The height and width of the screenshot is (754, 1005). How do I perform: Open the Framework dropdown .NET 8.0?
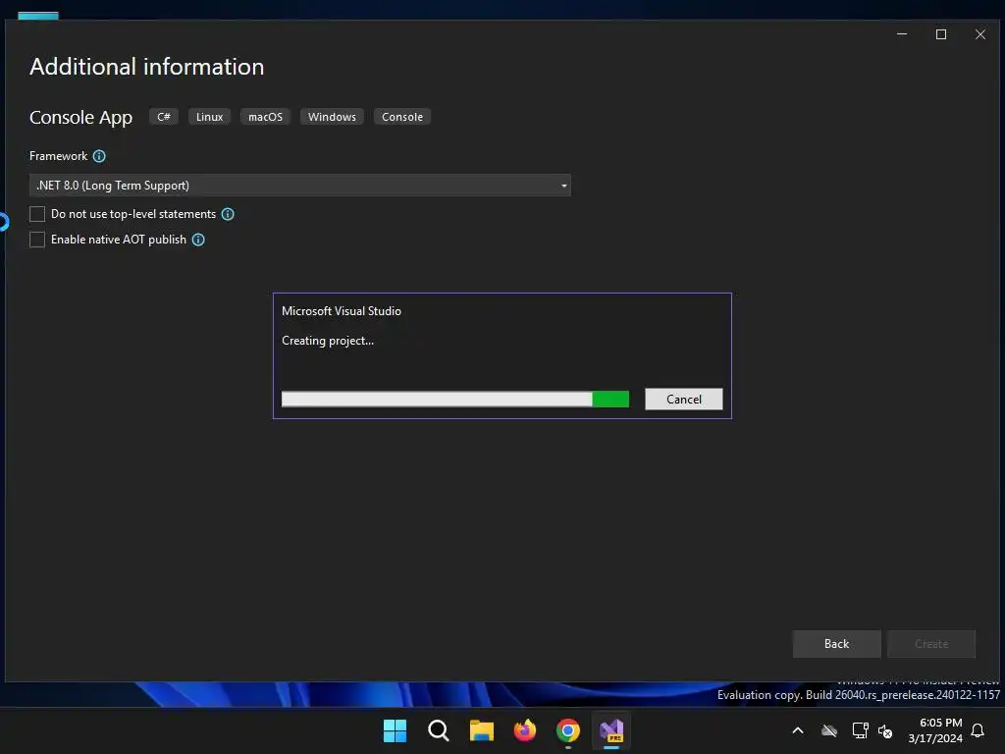[300, 186]
